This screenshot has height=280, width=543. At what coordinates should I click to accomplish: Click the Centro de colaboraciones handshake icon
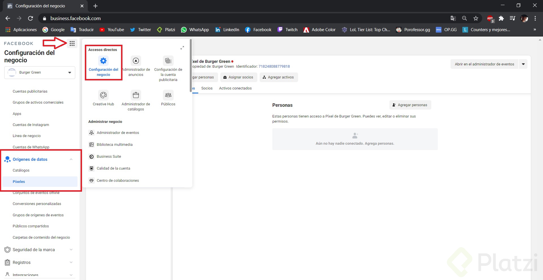click(91, 180)
